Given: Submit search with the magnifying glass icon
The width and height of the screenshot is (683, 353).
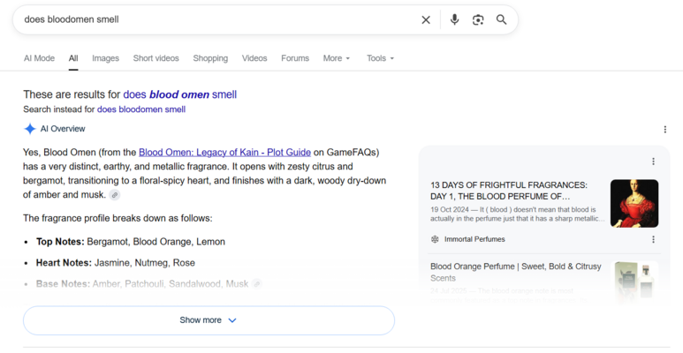Looking at the screenshot, I should tap(501, 19).
